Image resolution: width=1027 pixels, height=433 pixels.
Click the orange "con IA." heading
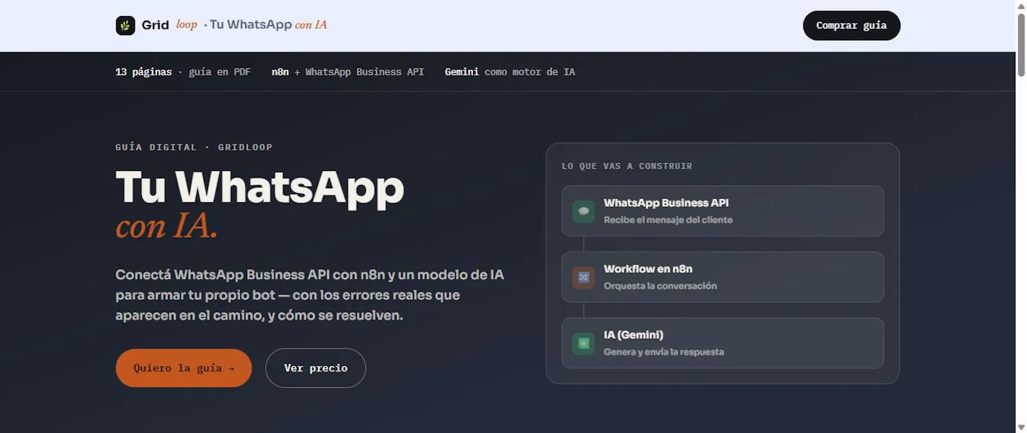click(x=167, y=226)
